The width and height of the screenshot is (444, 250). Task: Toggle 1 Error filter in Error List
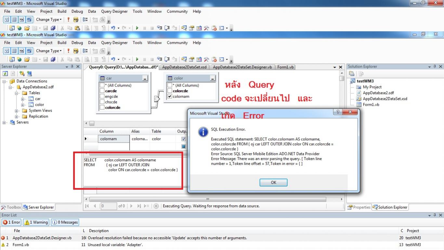tap(11, 222)
